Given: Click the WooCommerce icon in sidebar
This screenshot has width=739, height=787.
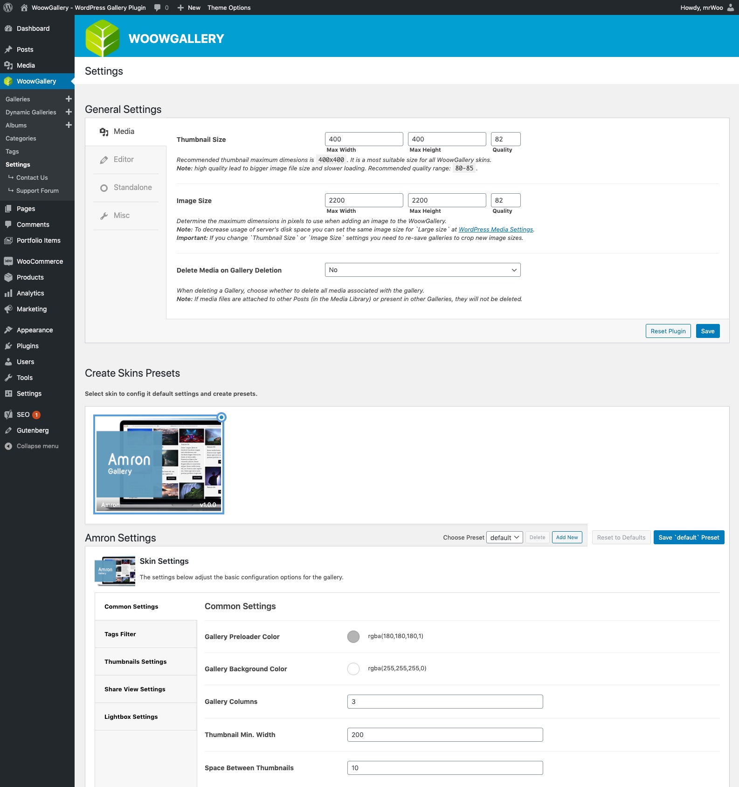Looking at the screenshot, I should [x=8, y=261].
